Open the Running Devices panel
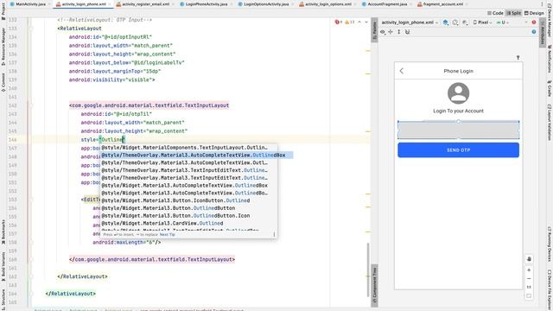 550,244
